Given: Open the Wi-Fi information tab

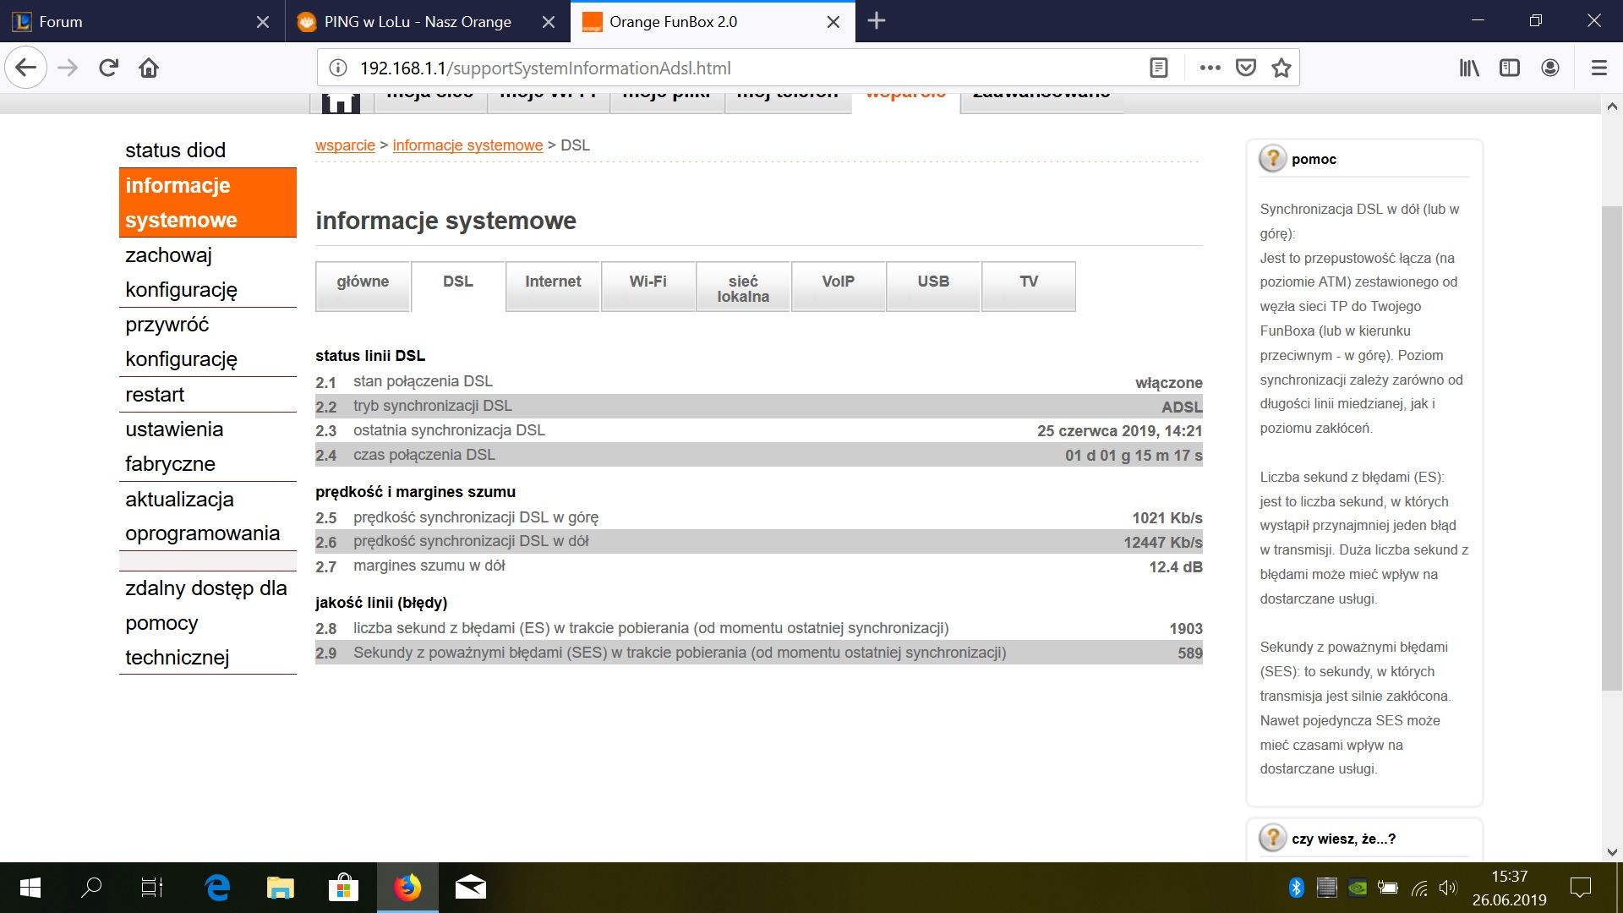Looking at the screenshot, I should (648, 282).
